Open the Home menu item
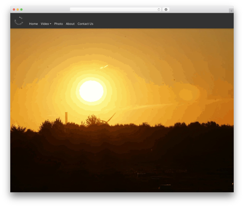 pos(33,24)
